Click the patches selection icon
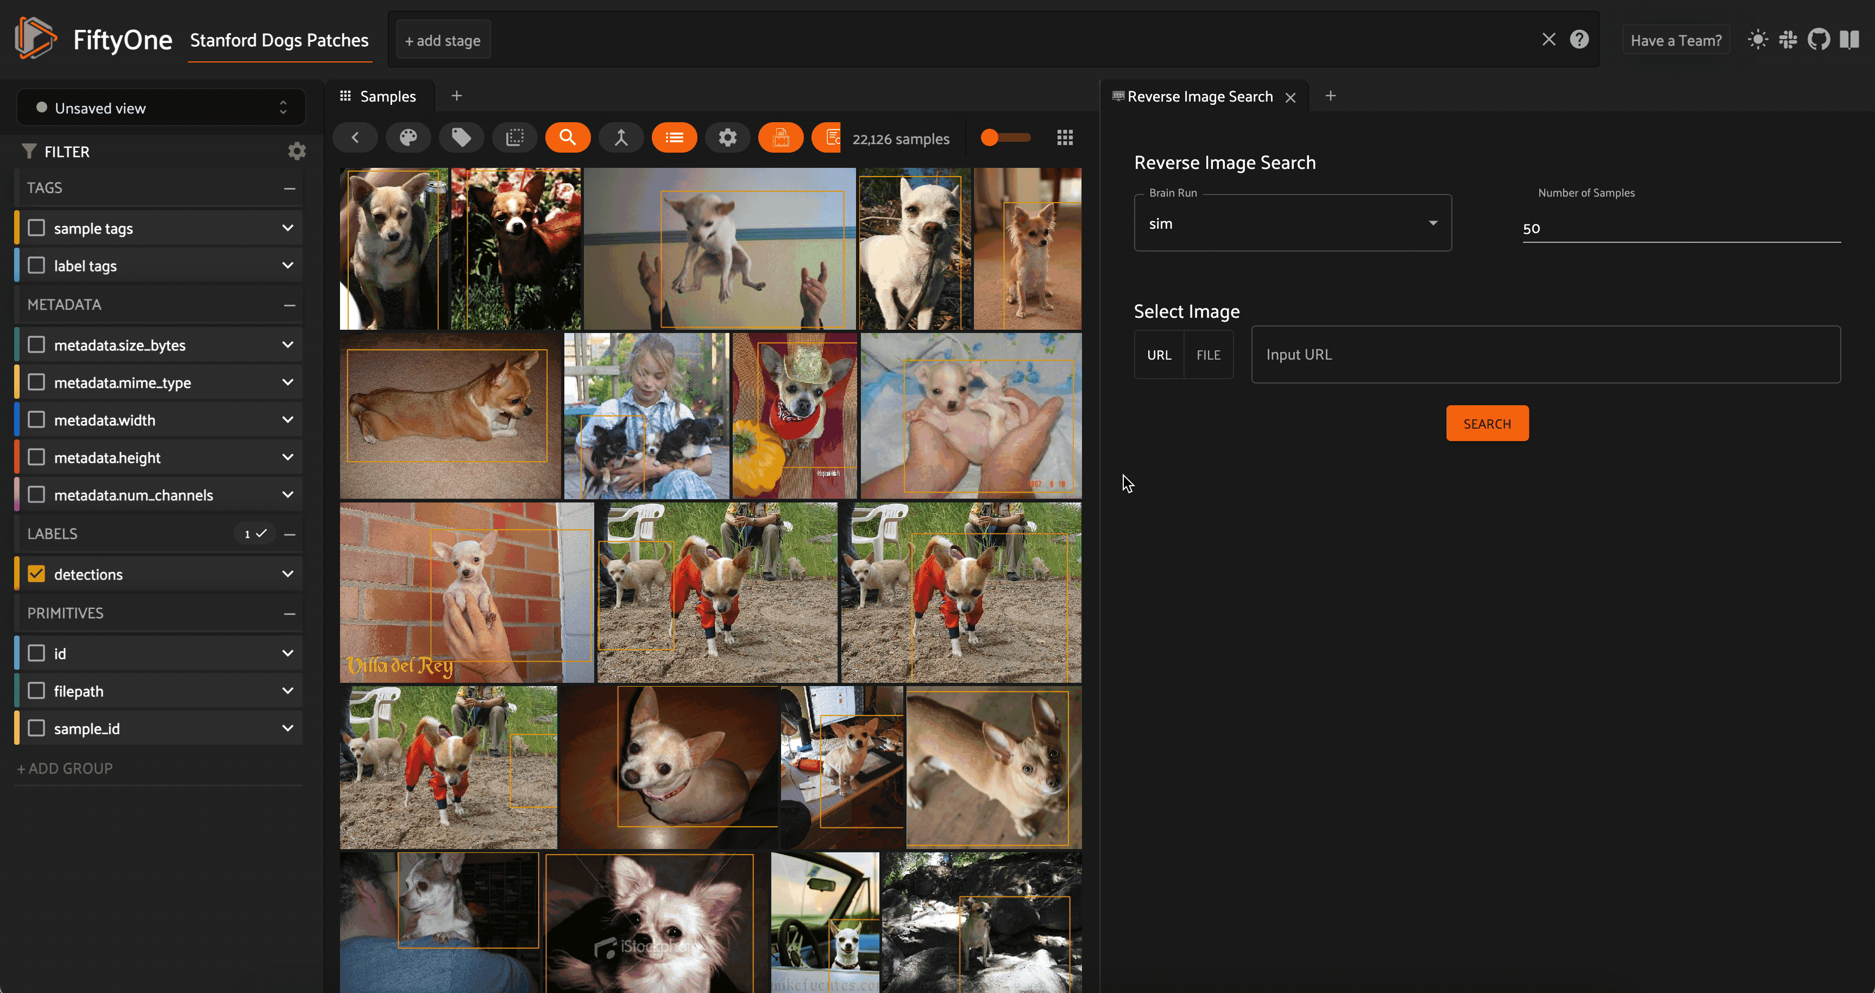 tap(514, 137)
